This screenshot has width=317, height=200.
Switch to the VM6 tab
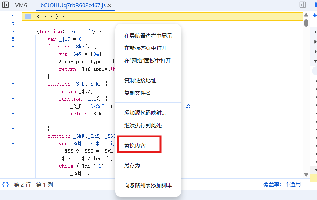(x=21, y=5)
